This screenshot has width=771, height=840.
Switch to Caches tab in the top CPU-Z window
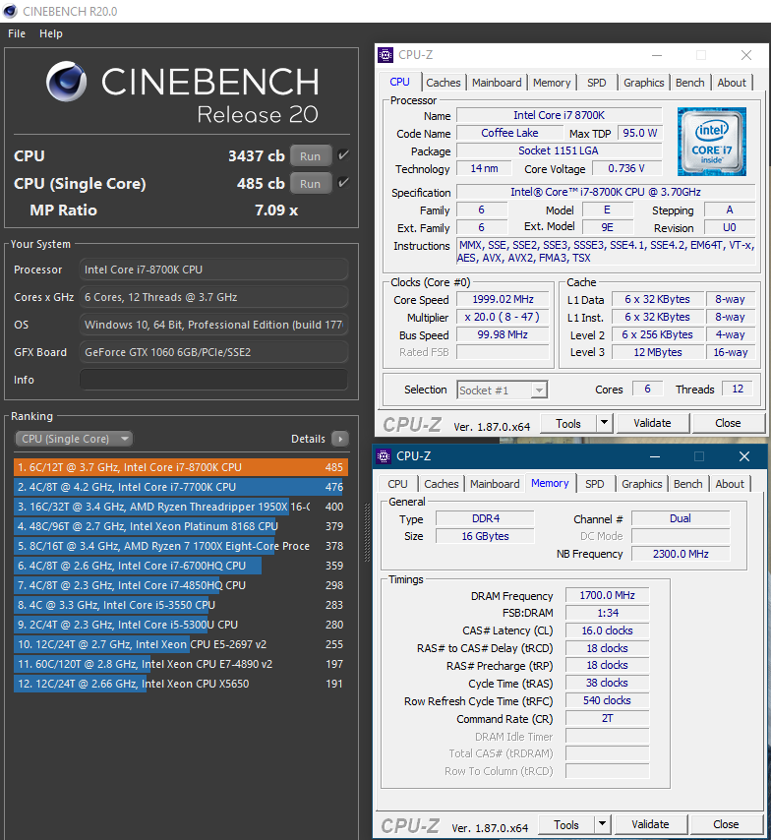click(x=444, y=83)
